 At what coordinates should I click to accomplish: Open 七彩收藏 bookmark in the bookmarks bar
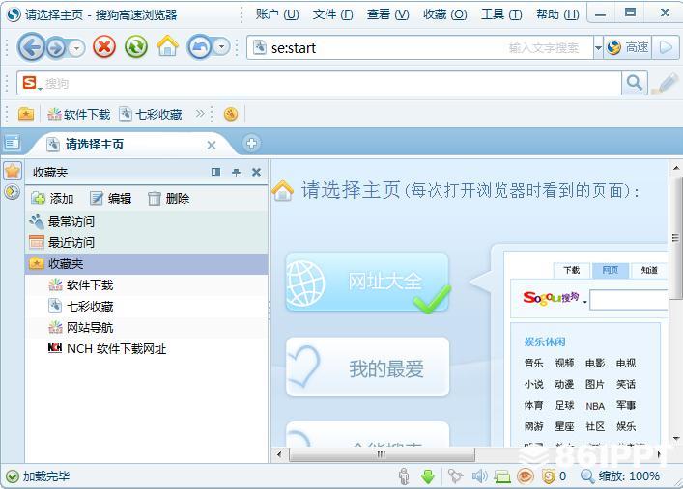[x=151, y=115]
